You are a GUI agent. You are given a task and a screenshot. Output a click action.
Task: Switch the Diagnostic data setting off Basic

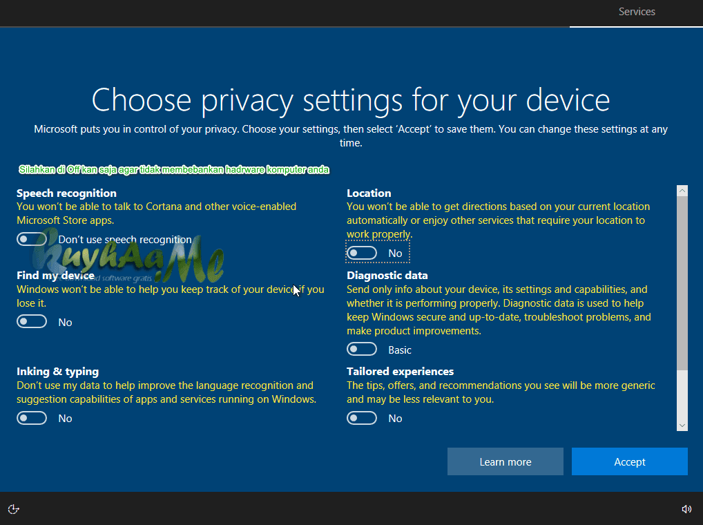pos(362,348)
